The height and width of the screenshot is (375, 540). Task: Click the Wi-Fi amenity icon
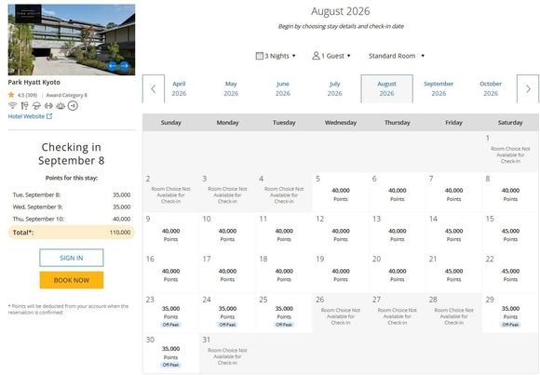(x=12, y=105)
